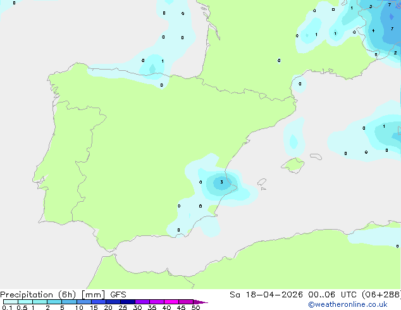
Task: Click the '10' legend scale label
Action: (79, 307)
